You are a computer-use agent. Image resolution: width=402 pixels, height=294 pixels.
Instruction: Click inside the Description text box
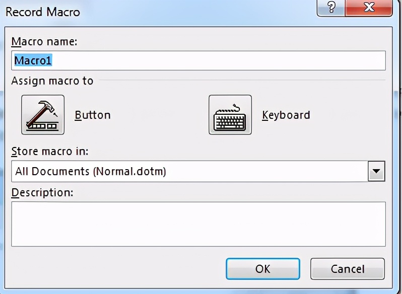[198, 224]
